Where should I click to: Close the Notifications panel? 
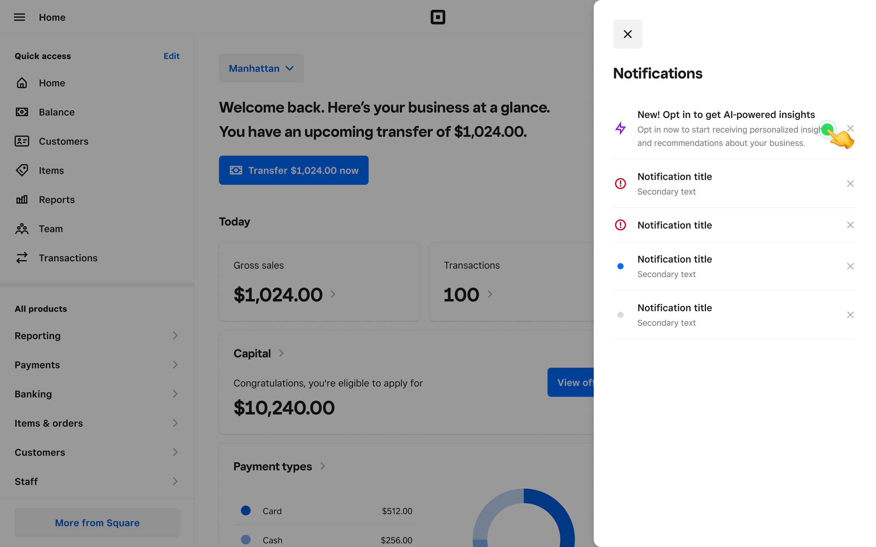627,34
